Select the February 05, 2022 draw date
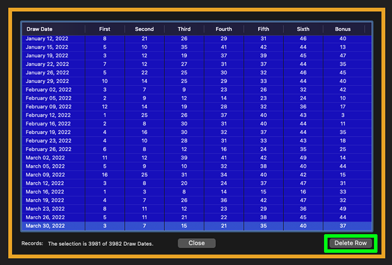Screen dimensions: 392x265 click(x=49, y=98)
